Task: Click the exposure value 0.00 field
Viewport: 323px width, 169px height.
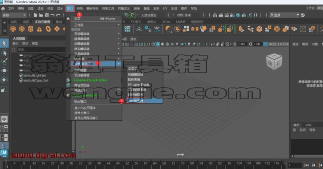Action: pyautogui.click(x=242, y=44)
